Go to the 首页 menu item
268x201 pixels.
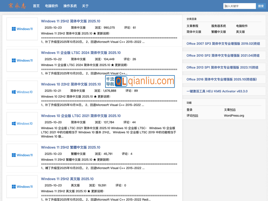(36, 6)
